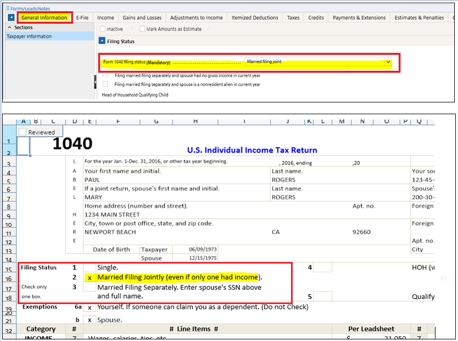Click the Single filing status box
Screen dimensions: 458x341
(90, 267)
